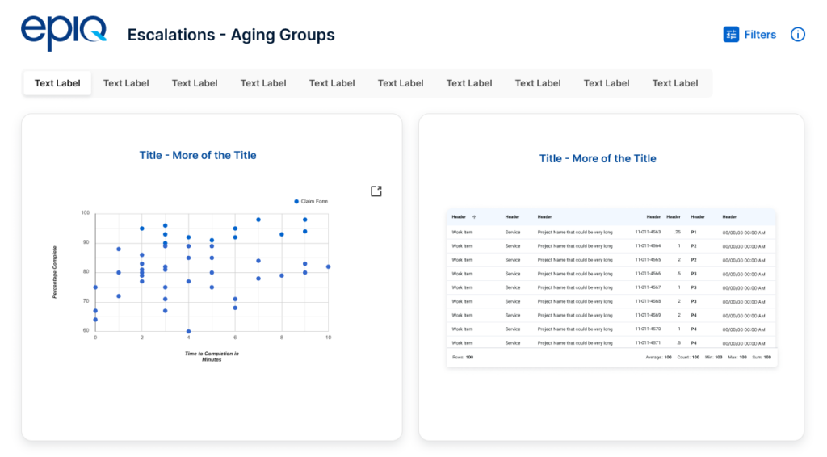Open the fifth Text Label tab

(332, 83)
